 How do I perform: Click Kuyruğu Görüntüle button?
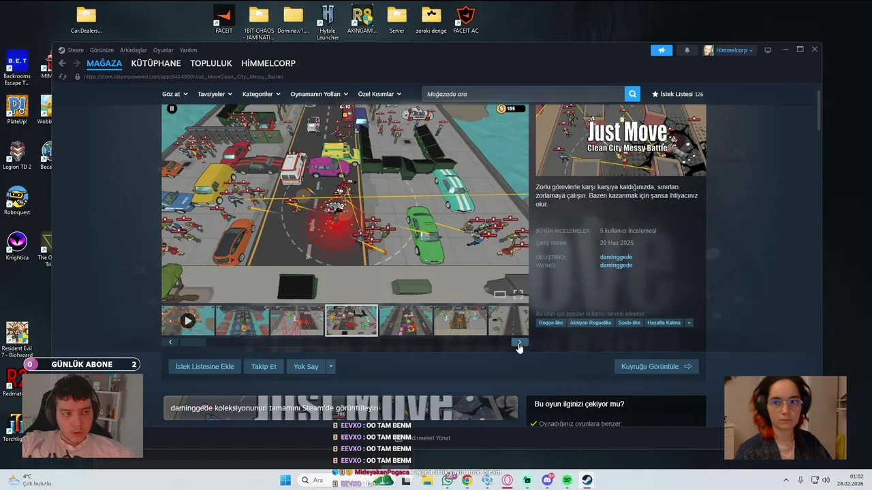click(656, 366)
